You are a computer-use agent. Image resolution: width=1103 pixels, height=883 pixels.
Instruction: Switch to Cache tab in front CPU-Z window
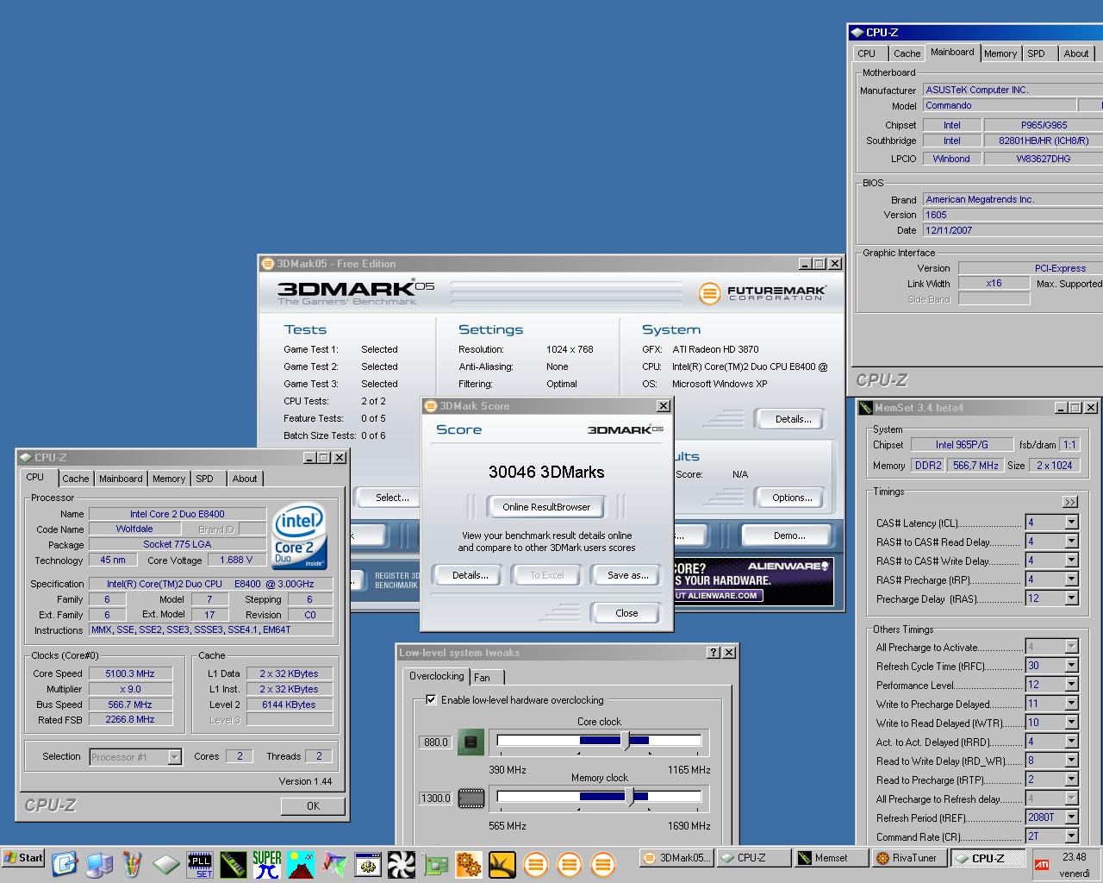[x=75, y=479]
